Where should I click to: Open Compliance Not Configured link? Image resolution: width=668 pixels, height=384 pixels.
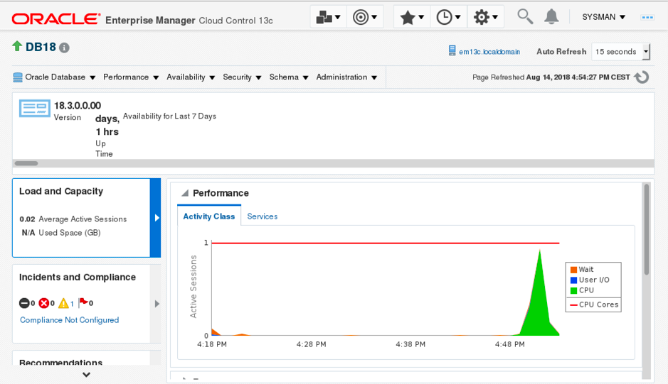click(70, 320)
